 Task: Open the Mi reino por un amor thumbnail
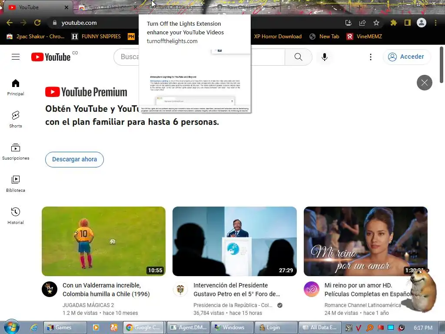point(365,241)
